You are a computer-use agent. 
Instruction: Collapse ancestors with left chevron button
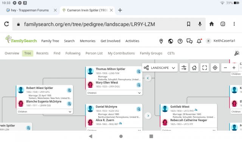[148, 78]
